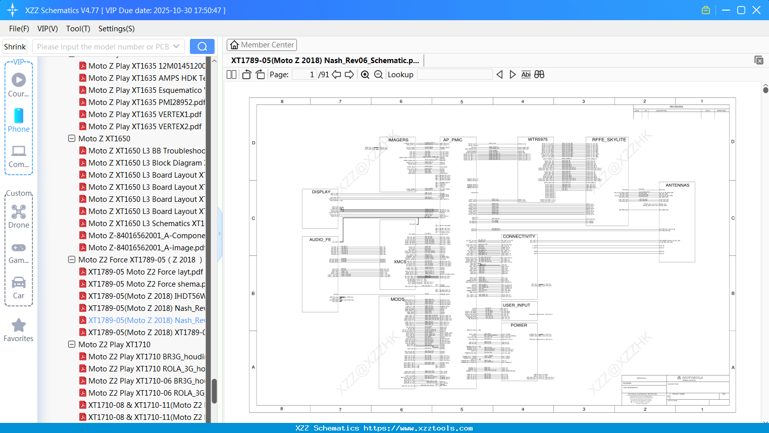Click the document viewer scrollbar thumb
Image resolution: width=769 pixels, height=433 pixels.
pos(765,90)
